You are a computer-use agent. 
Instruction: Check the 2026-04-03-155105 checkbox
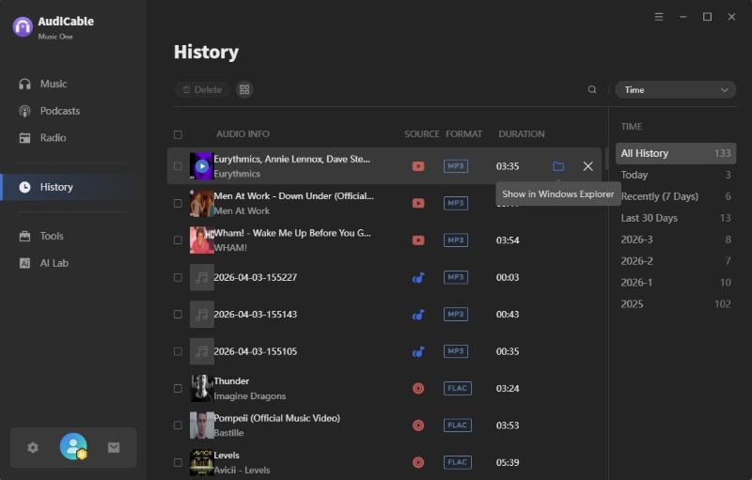pyautogui.click(x=178, y=351)
